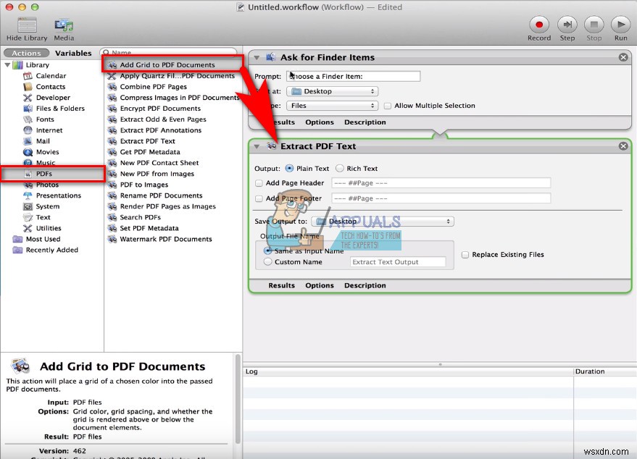The width and height of the screenshot is (637, 459).
Task: Click the Results button in Ask for Finder Items
Action: (282, 122)
